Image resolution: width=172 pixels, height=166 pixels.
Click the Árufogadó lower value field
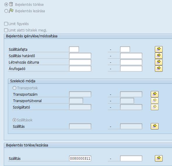pos(80,69)
